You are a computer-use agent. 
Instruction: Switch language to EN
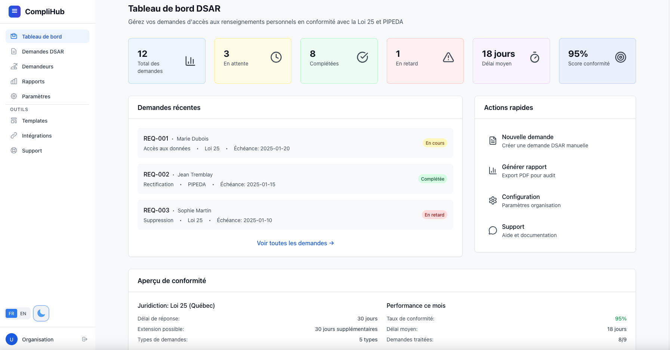click(x=23, y=313)
